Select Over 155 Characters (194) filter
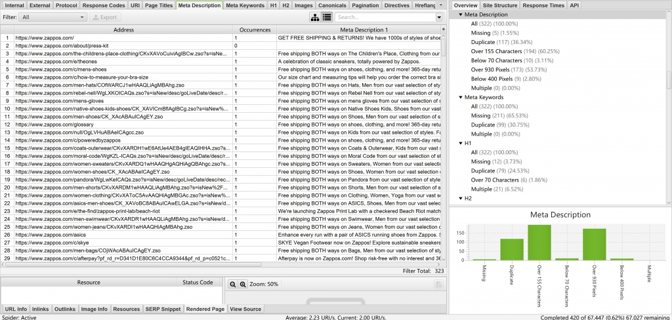 [x=515, y=51]
